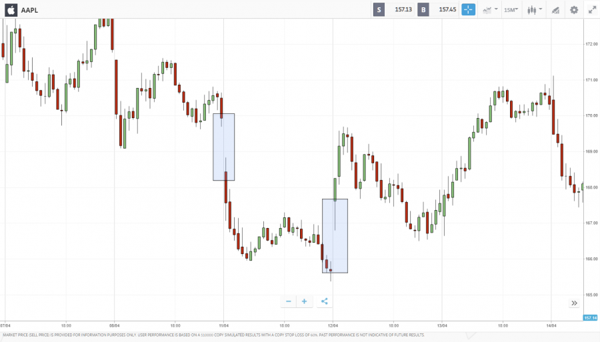Screen dimensions: 600x342
Task: Click the Apple logo icon beside AAPL
Action: (x=11, y=10)
